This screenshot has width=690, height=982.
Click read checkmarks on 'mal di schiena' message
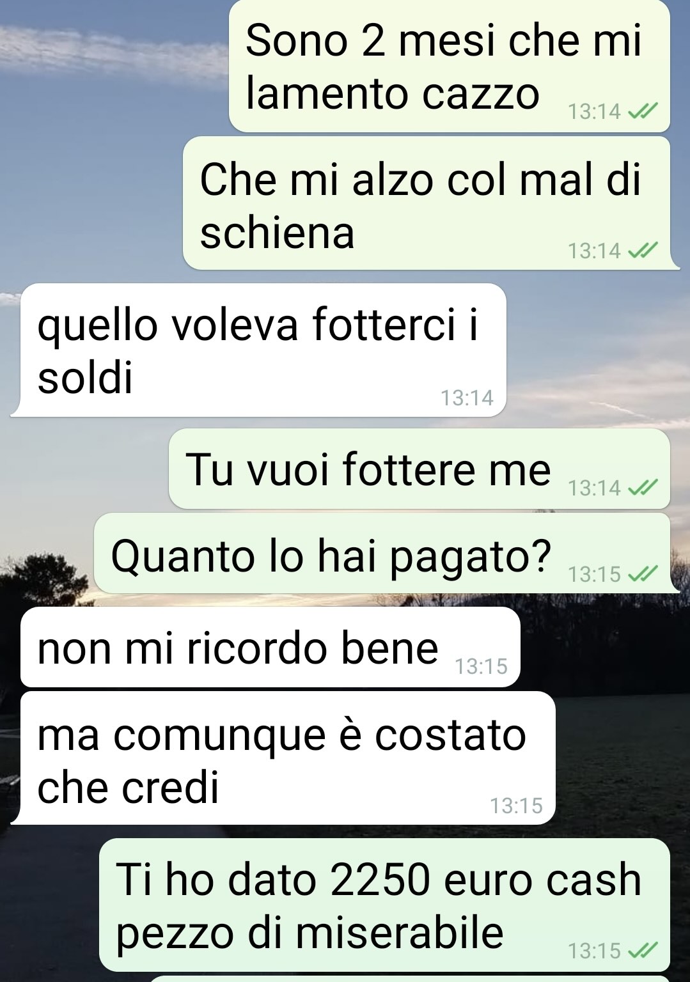click(643, 251)
